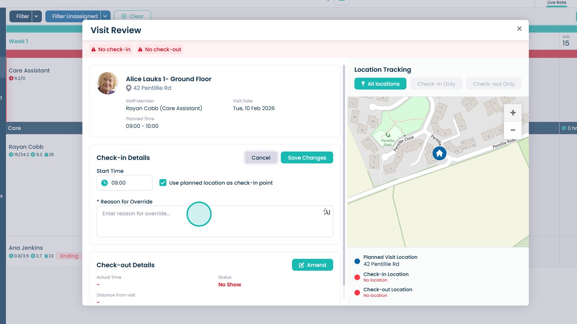Click Amend in Check-out Details
This screenshot has width=577, height=324.
tap(312, 265)
